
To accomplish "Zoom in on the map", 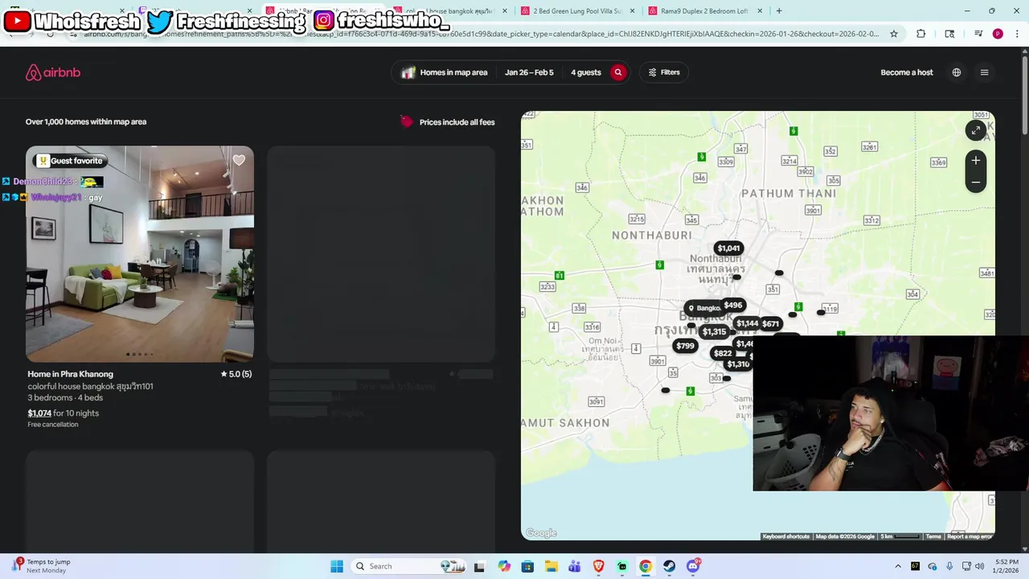I will [976, 161].
